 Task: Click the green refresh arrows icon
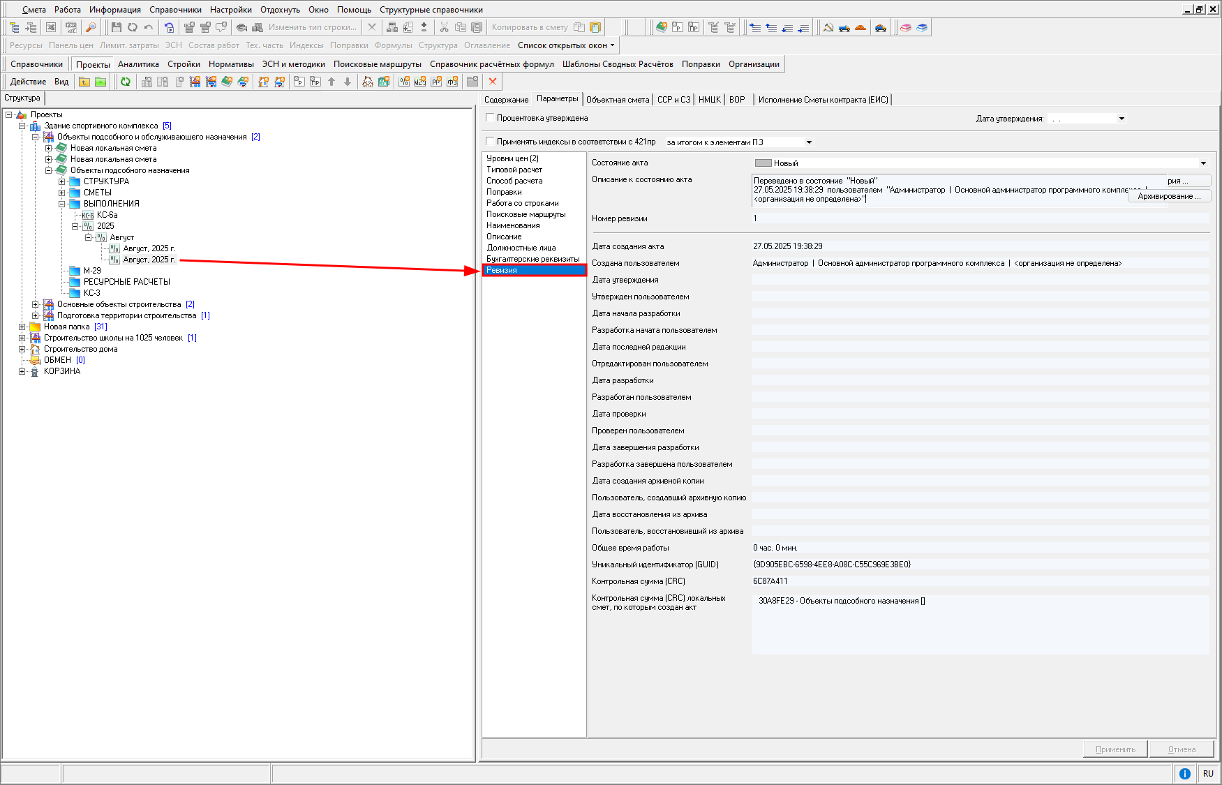(126, 82)
